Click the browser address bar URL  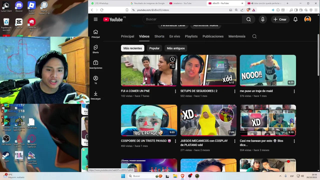click(x=153, y=10)
